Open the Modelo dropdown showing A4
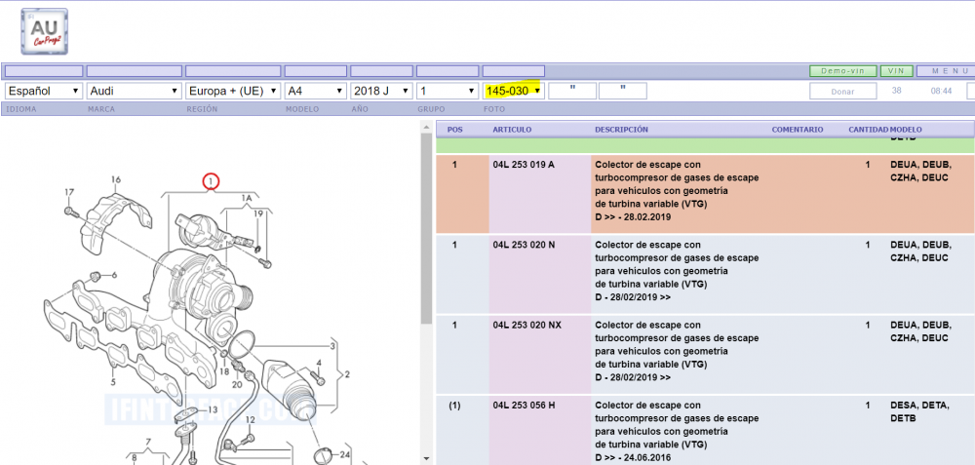Image resolution: width=975 pixels, height=465 pixels. point(315,91)
